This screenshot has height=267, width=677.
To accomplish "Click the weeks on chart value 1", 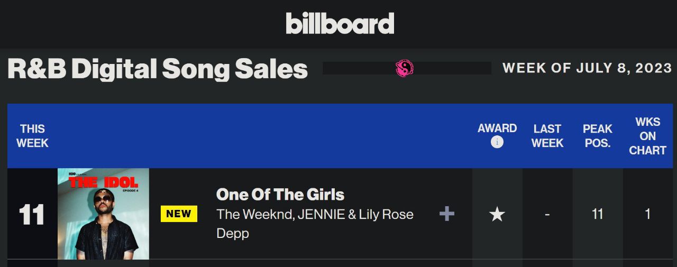I will [x=647, y=214].
